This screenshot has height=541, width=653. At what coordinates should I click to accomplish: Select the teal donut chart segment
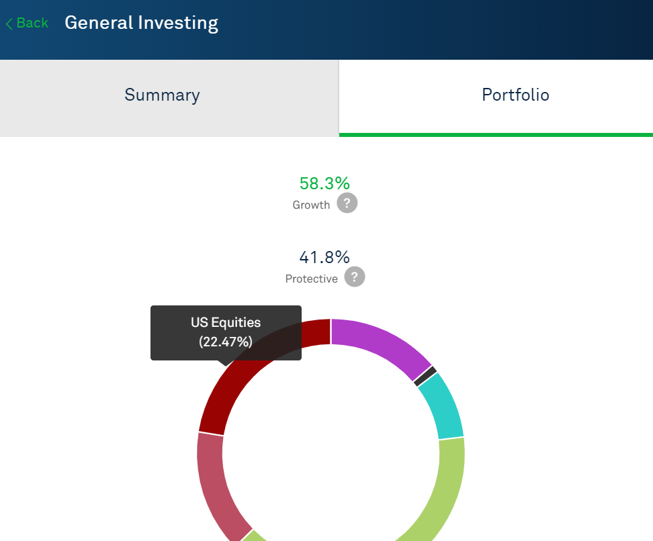(443, 406)
